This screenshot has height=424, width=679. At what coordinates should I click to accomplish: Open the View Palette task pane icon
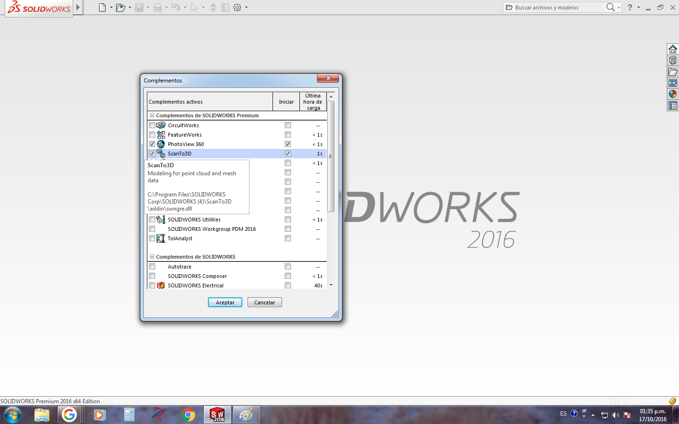click(x=673, y=83)
